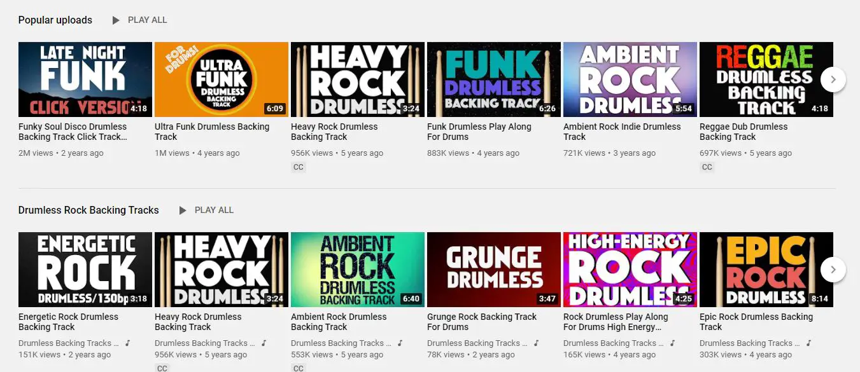860x372 pixels.
Task: Click the 4:25 duration badge on High-Energy Rock
Action: tap(683, 299)
